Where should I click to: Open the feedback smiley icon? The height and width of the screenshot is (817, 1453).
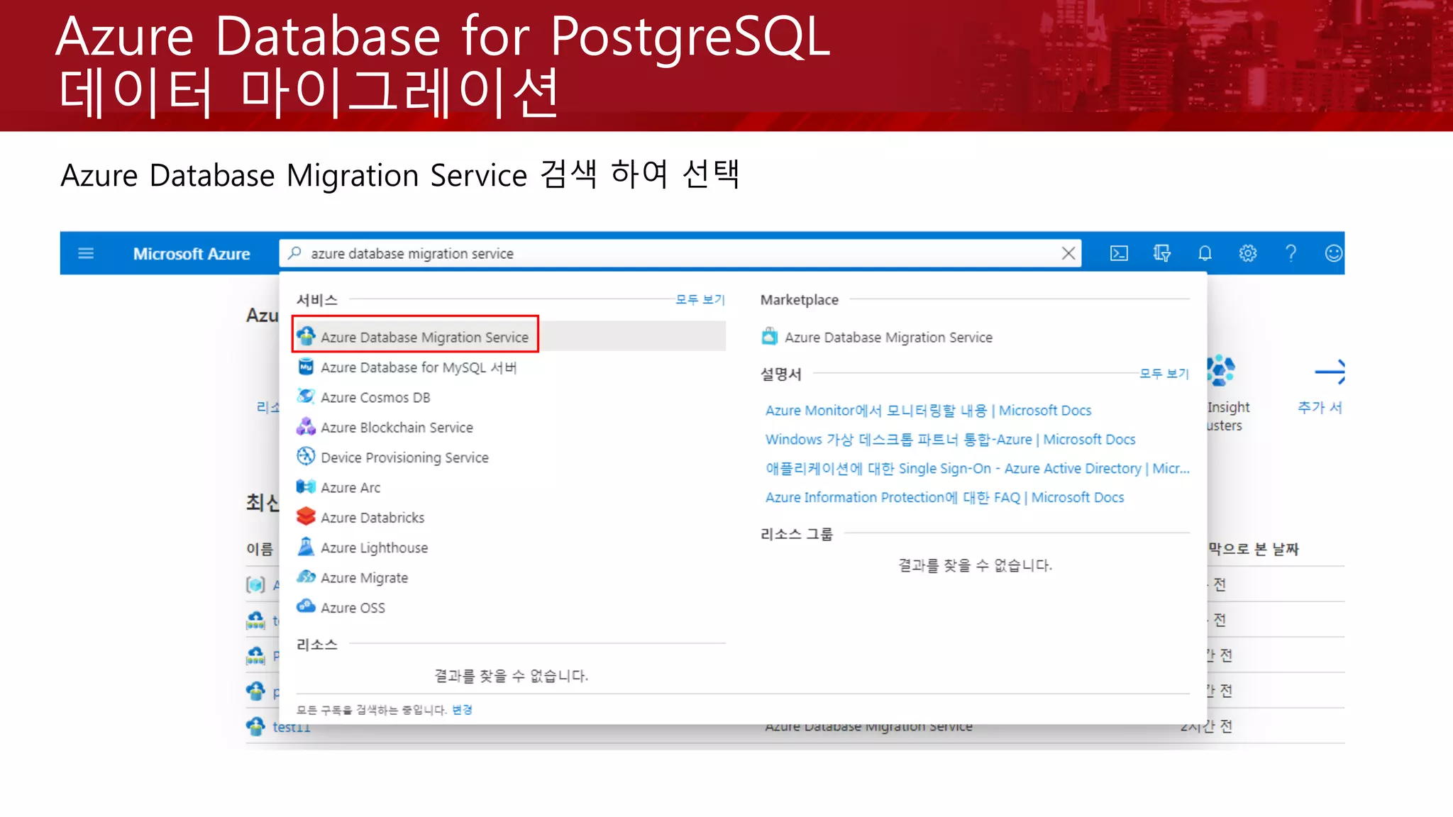pyautogui.click(x=1334, y=253)
